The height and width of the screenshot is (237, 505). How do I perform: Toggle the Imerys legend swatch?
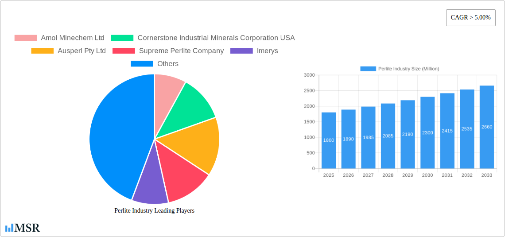pos(241,51)
